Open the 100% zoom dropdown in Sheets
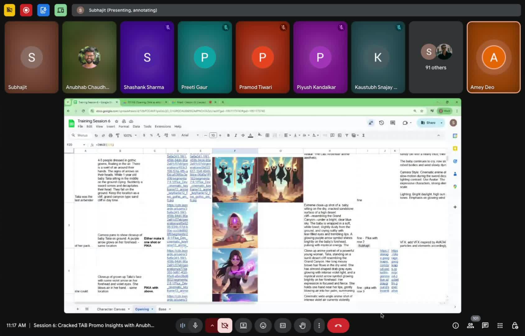This screenshot has width=525, height=336. point(130,135)
